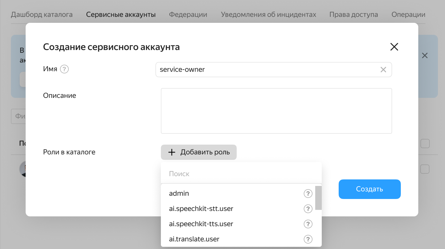Switch to Федерации tab
Image resolution: width=445 pixels, height=249 pixels.
[188, 14]
